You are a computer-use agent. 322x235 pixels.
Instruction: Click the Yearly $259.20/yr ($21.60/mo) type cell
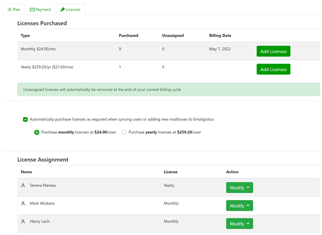coord(47,67)
